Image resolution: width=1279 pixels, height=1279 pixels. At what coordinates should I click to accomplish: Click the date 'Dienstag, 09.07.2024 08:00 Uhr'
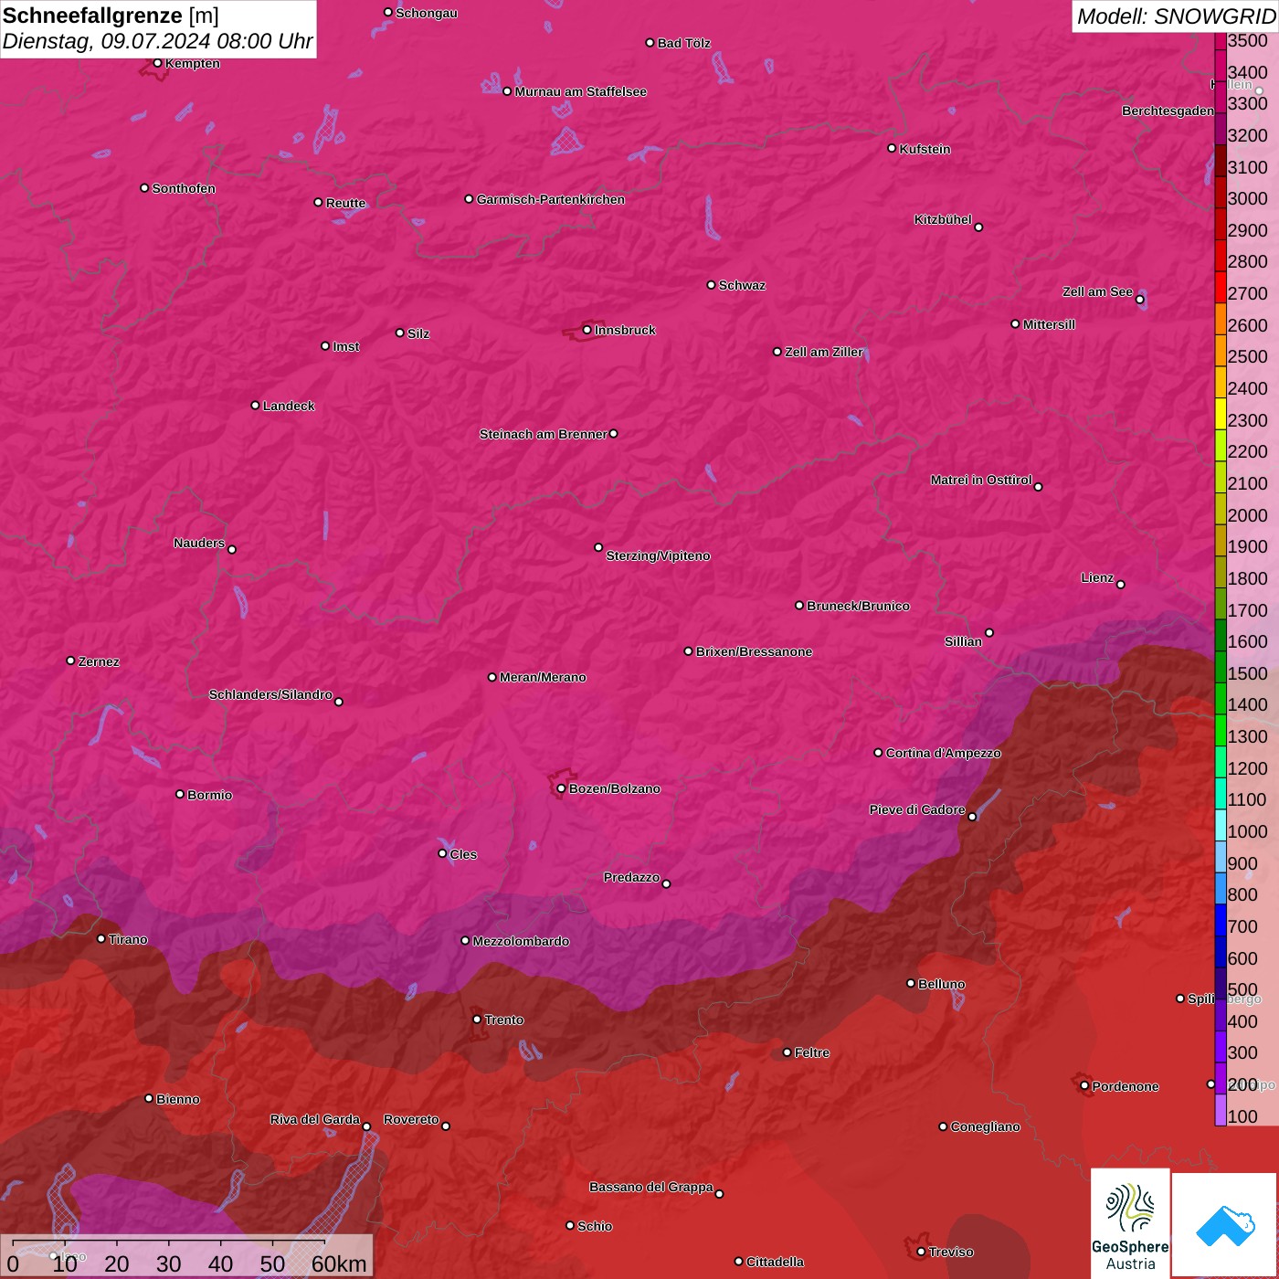tap(157, 41)
